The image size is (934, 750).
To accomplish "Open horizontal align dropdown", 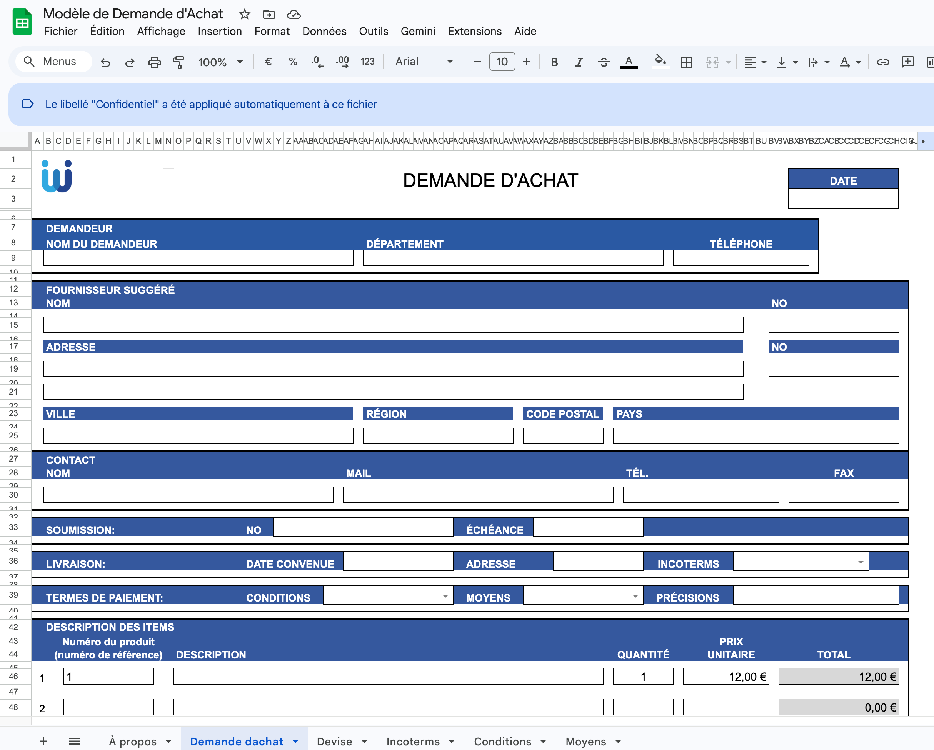I will 755,62.
